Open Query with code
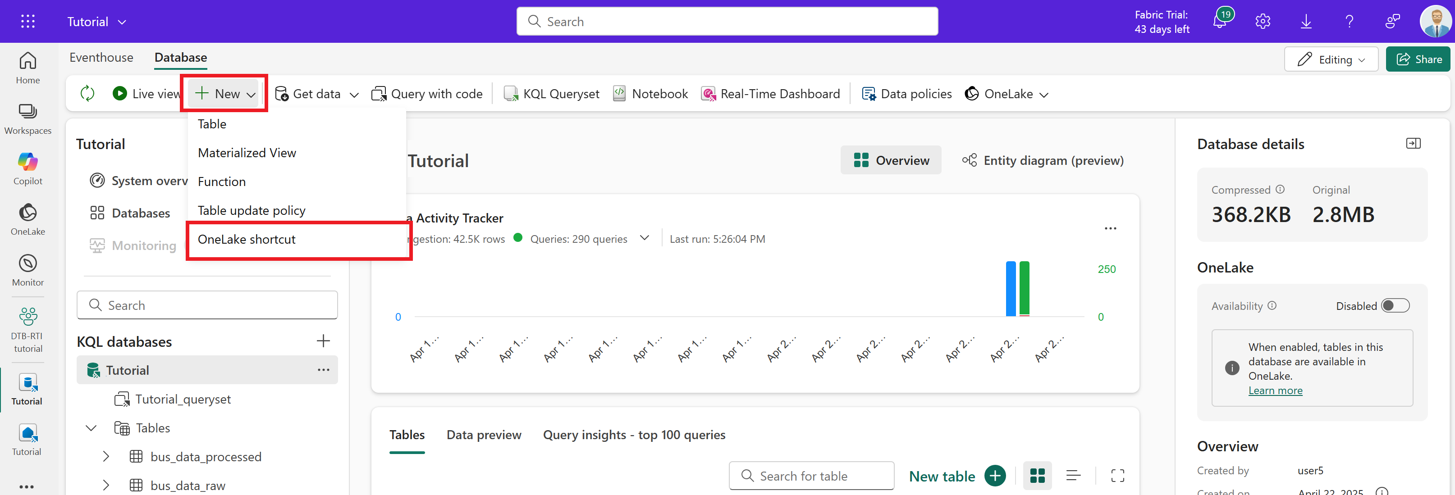 point(427,94)
